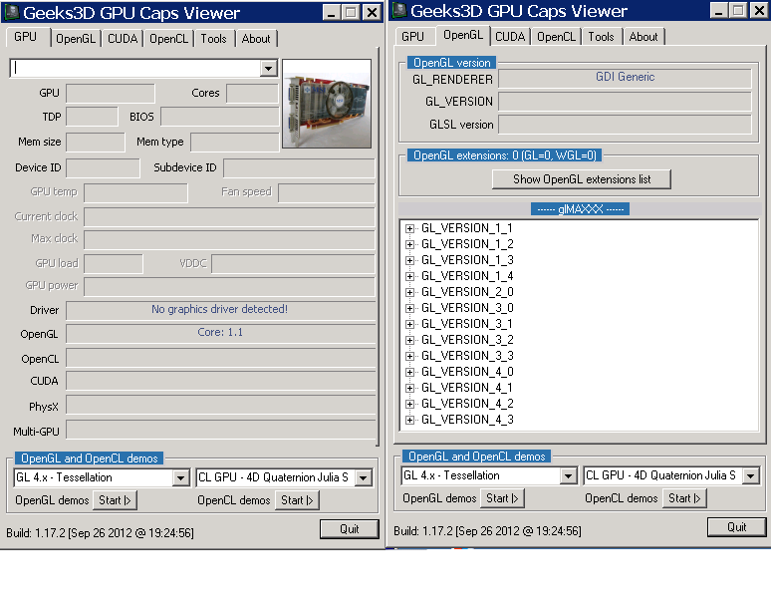Open the CL GPU Julia dropdown in the right window
The image size is (771, 612).
click(751, 475)
